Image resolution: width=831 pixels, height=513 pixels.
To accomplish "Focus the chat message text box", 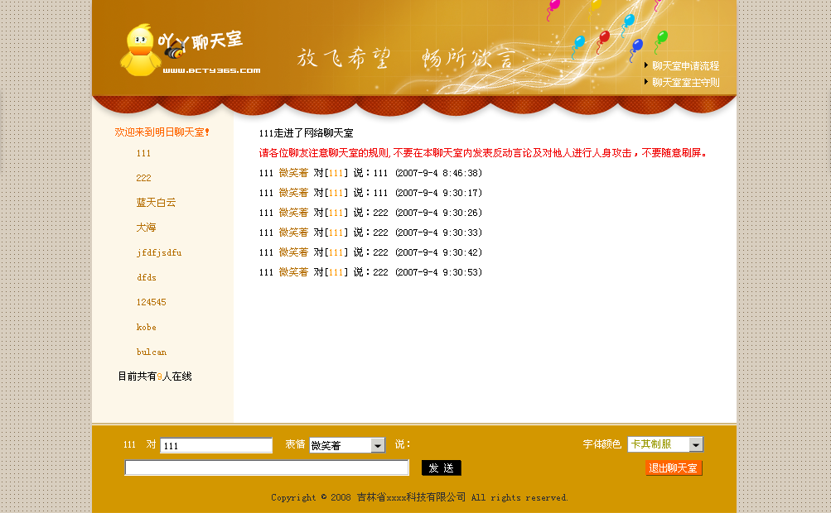I will coord(267,468).
